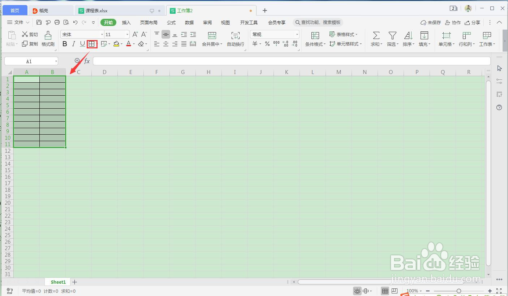Toggle bold formatting on selected cells
Image resolution: width=508 pixels, height=296 pixels.
click(65, 44)
